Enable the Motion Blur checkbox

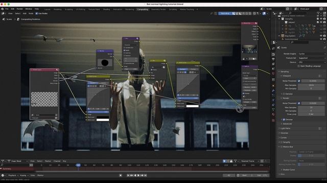[x=282, y=147]
